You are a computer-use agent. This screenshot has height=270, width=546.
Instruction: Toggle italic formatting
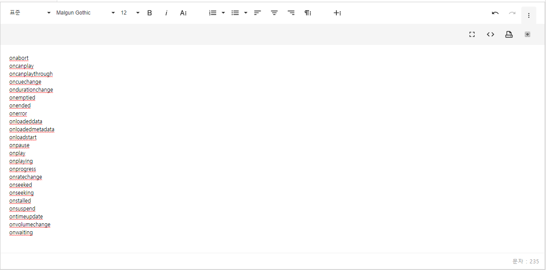166,13
